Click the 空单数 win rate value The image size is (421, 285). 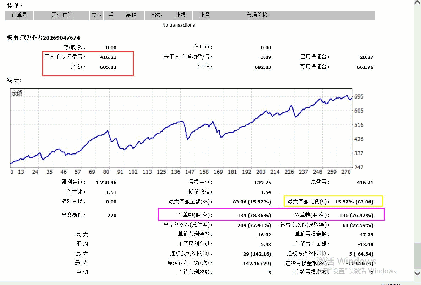(254, 215)
